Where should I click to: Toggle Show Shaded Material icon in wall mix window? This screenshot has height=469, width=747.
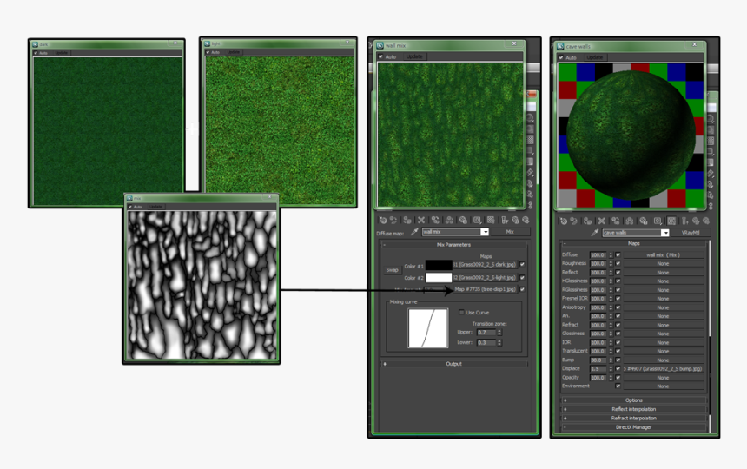[x=491, y=220]
